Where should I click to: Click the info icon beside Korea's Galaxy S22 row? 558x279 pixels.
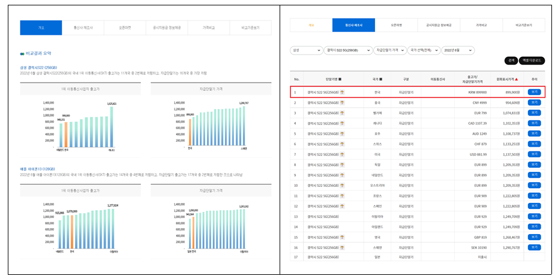pos(343,93)
